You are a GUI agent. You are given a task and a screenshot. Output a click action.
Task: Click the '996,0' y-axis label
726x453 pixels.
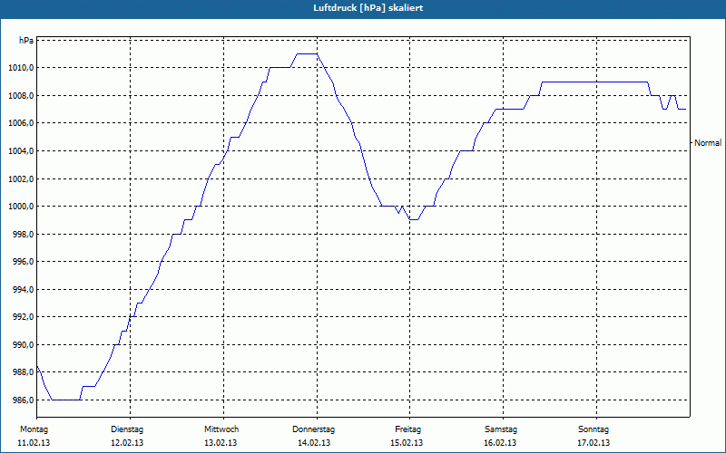24,262
